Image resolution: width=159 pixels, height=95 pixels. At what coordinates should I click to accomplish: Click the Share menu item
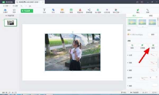point(15,6)
